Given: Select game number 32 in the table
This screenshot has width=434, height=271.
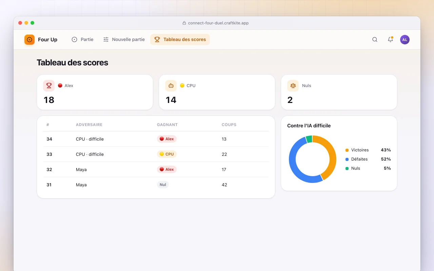Looking at the screenshot, I should pos(49,169).
